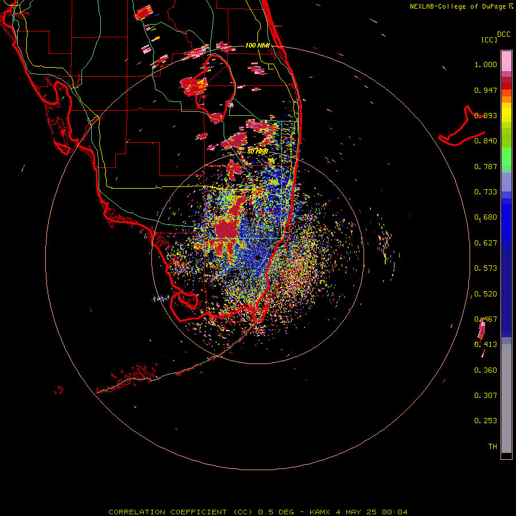Click the 100 NMI range ring label
Image resolution: width=516 pixels, height=516 pixels.
pos(257,45)
